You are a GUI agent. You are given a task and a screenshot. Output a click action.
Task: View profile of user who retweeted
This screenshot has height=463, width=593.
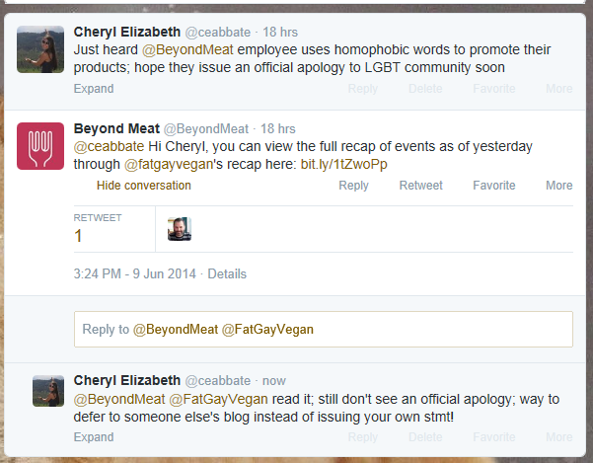pos(180,229)
